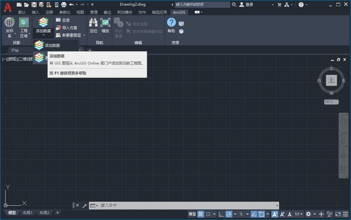Toggle polar tracking in status bar
Viewport: 351px width, 220px height.
pyautogui.click(x=229, y=214)
